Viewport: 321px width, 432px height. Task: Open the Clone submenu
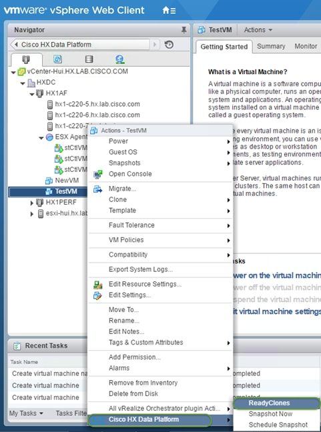point(160,200)
